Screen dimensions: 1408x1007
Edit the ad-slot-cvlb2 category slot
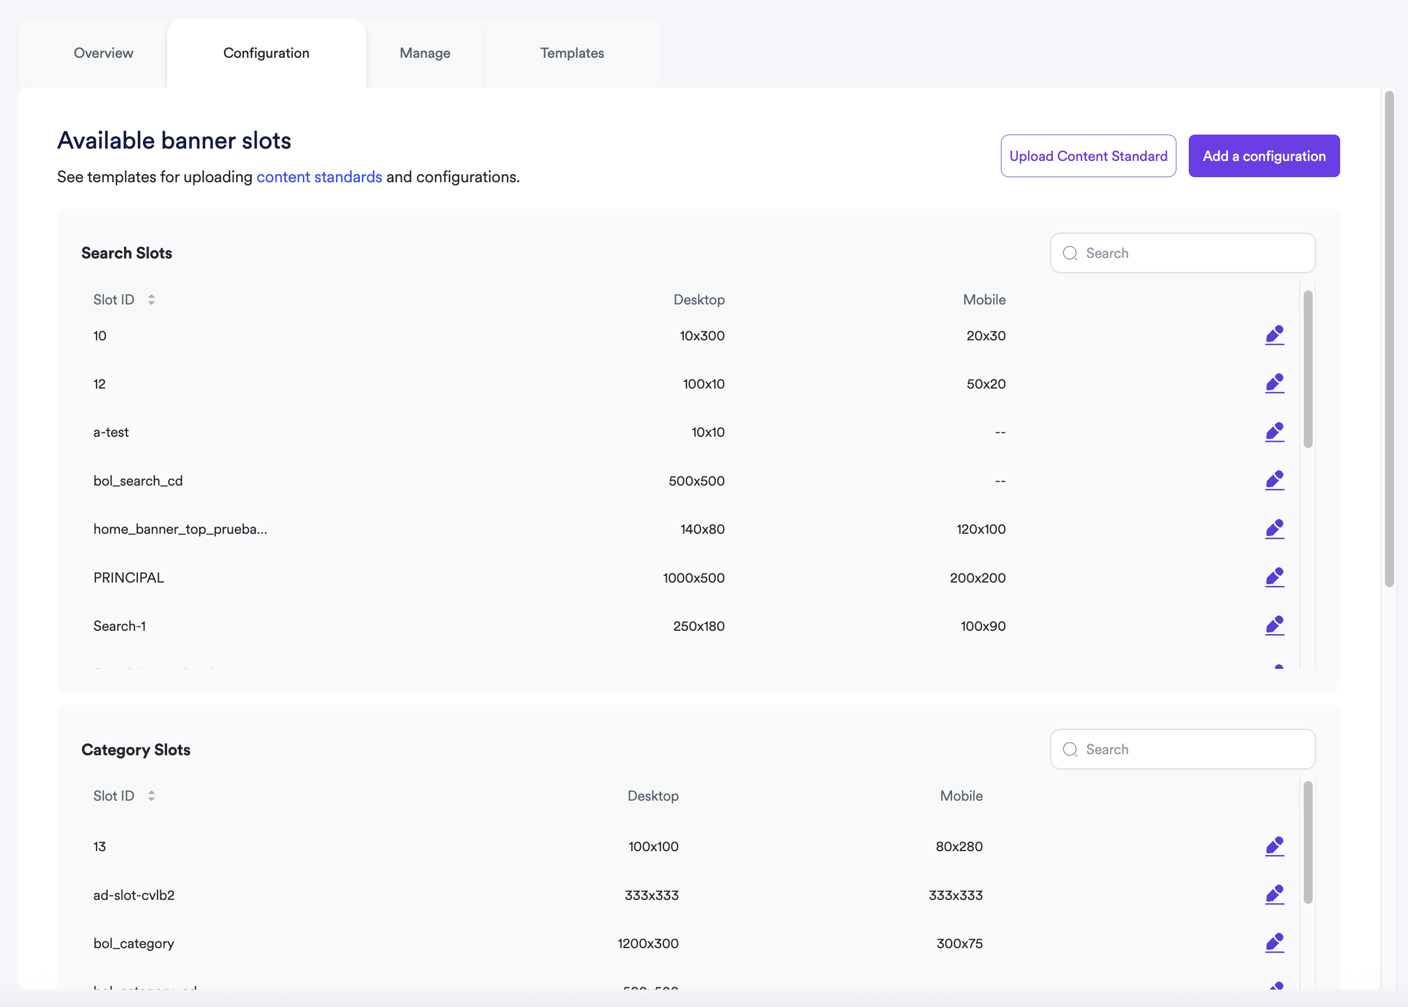1275,894
